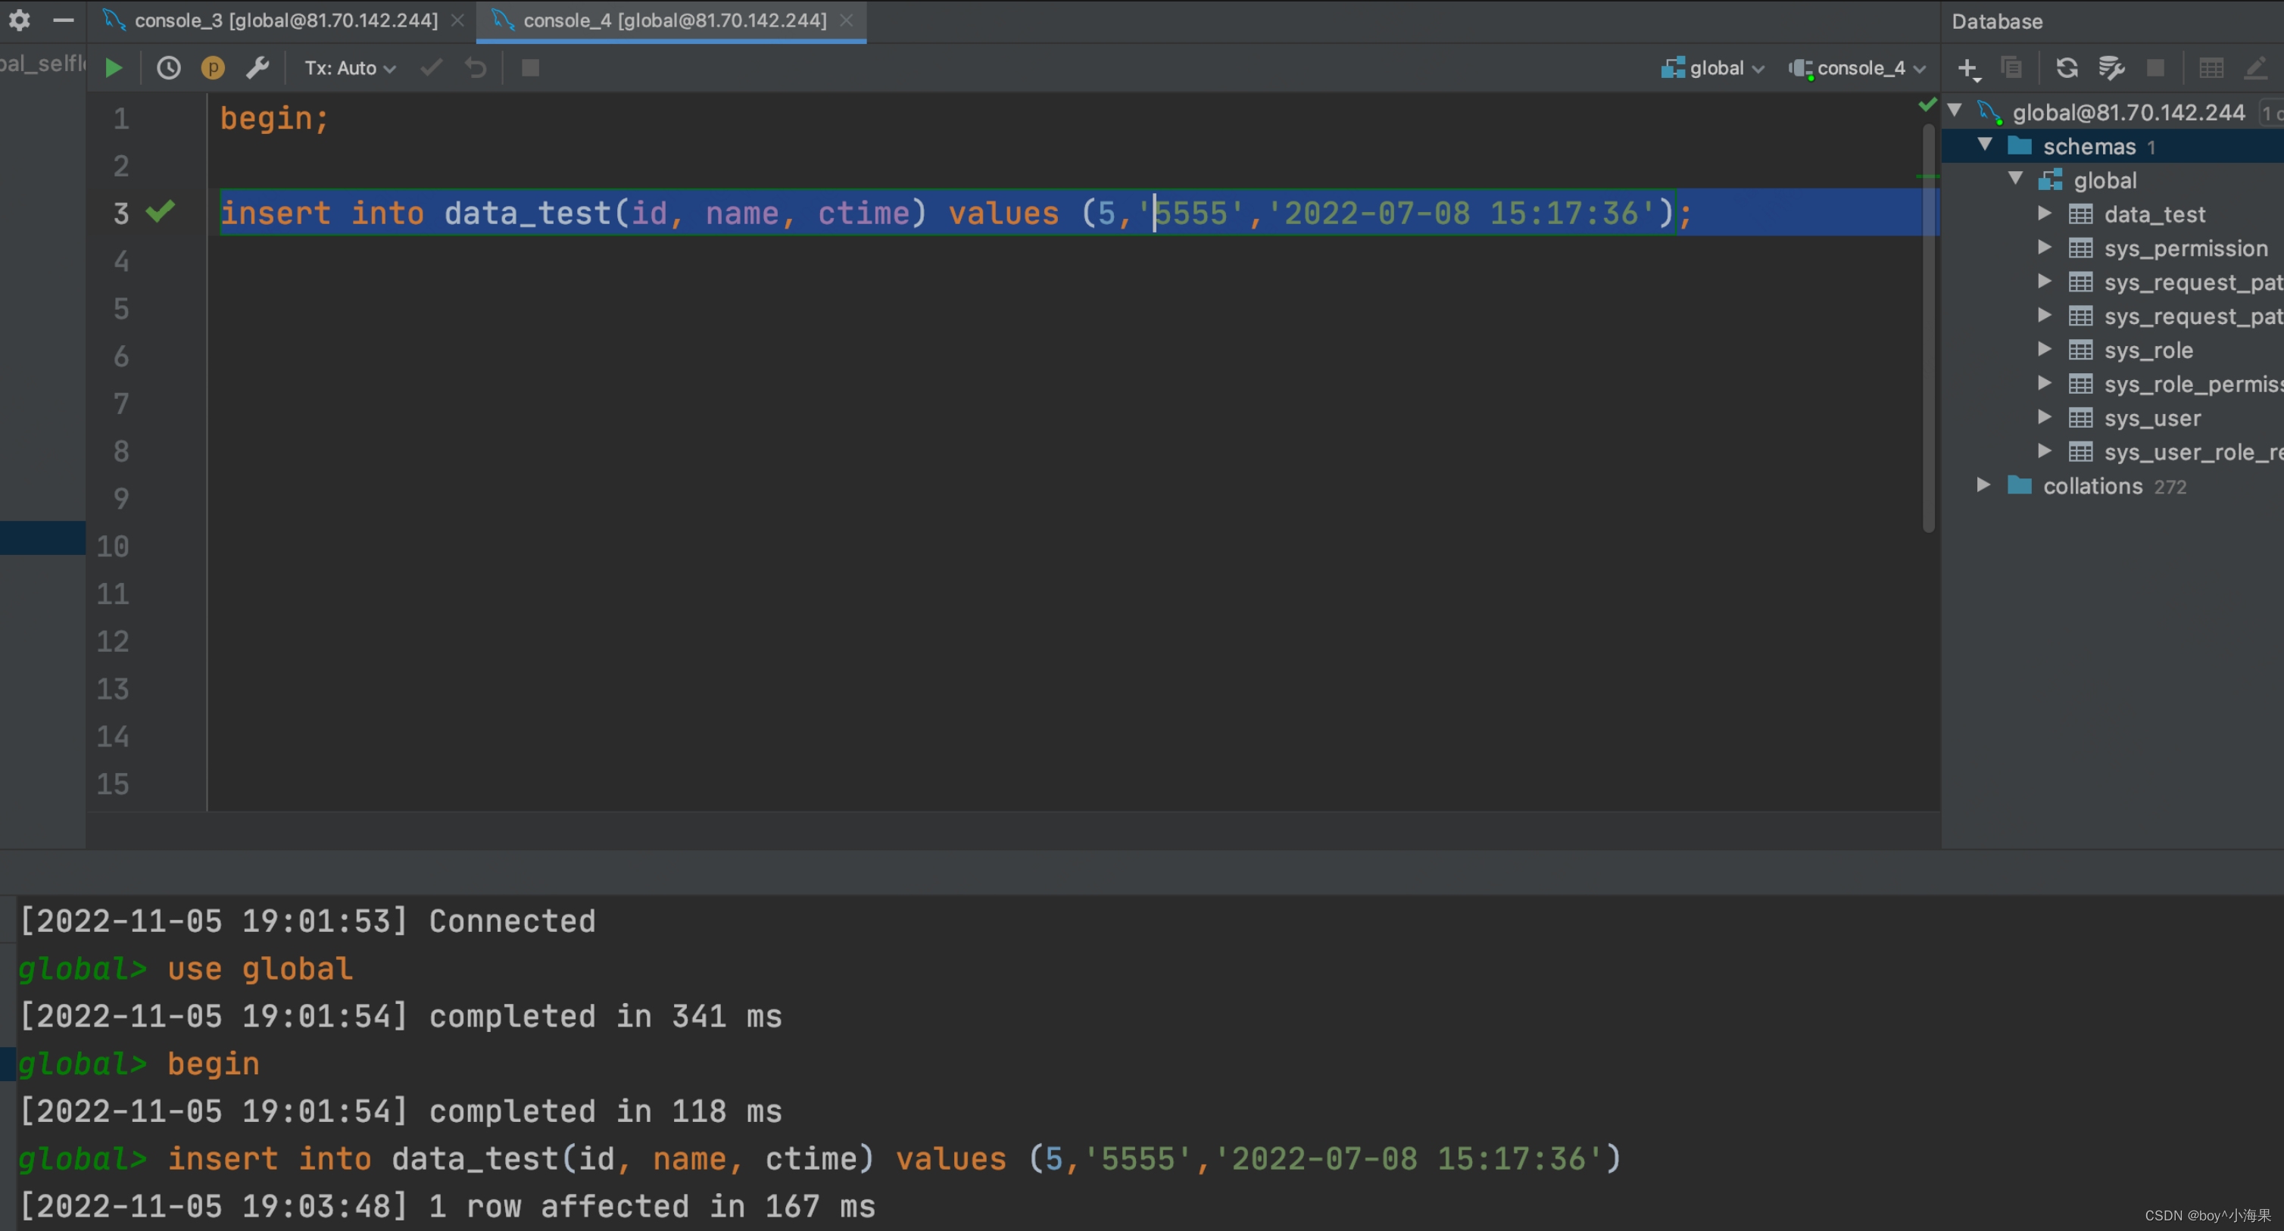Image resolution: width=2284 pixels, height=1231 pixels.
Task: Click the editor vertical scrollbar
Action: [x=1929, y=328]
